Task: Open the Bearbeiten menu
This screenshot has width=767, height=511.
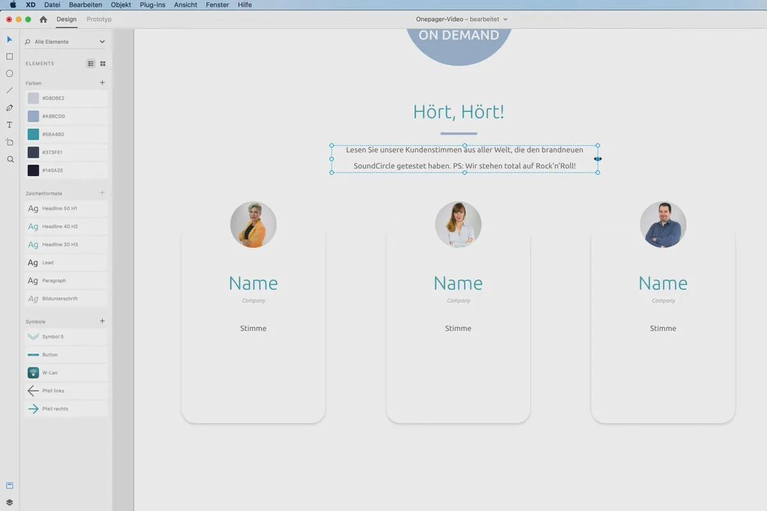Action: [86, 4]
